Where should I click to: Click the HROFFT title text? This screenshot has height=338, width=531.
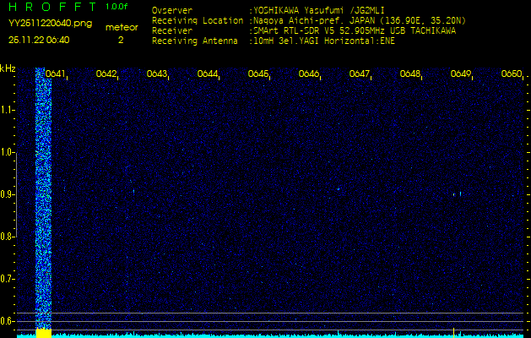pyautogui.click(x=51, y=7)
